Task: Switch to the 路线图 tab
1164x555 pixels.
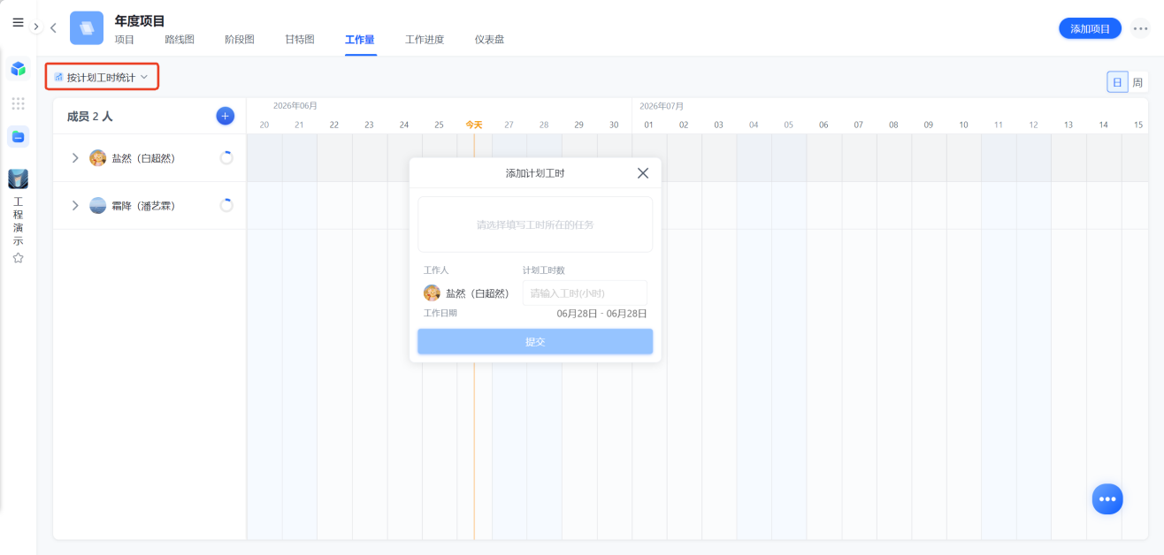Action: tap(180, 40)
